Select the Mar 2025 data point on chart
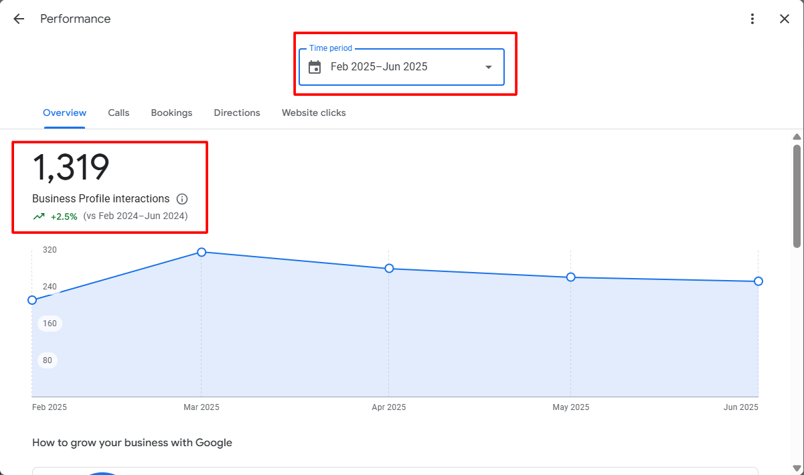The height and width of the screenshot is (475, 804). [x=202, y=252]
